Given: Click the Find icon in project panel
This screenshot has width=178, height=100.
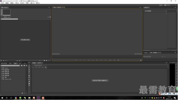Looking at the screenshot, I should click(x=42, y=61).
